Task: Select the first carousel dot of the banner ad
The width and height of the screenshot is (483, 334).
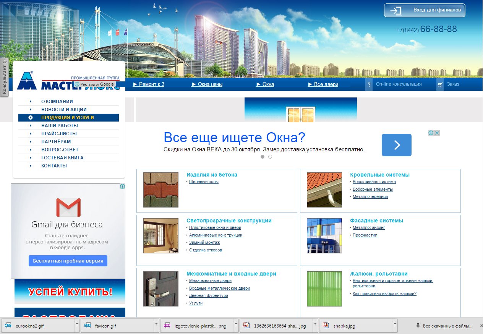Action: tap(263, 157)
